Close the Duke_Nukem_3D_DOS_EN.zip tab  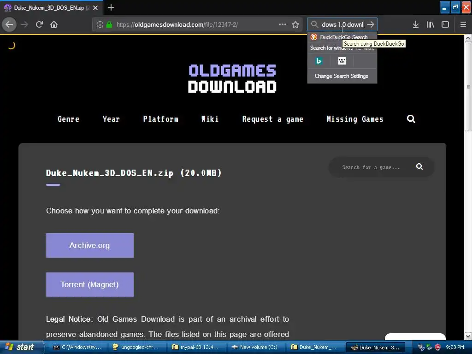coord(95,8)
